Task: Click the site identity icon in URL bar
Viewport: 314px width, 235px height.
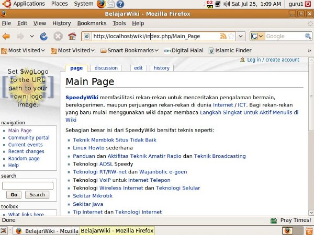Action: click(86, 37)
